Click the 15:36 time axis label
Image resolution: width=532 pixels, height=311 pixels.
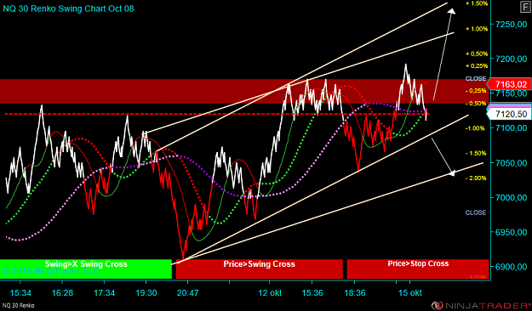coord(312,292)
